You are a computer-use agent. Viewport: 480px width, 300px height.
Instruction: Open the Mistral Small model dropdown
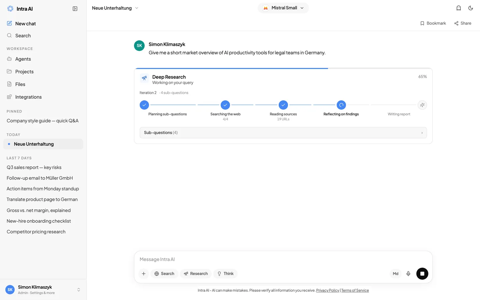pos(283,8)
